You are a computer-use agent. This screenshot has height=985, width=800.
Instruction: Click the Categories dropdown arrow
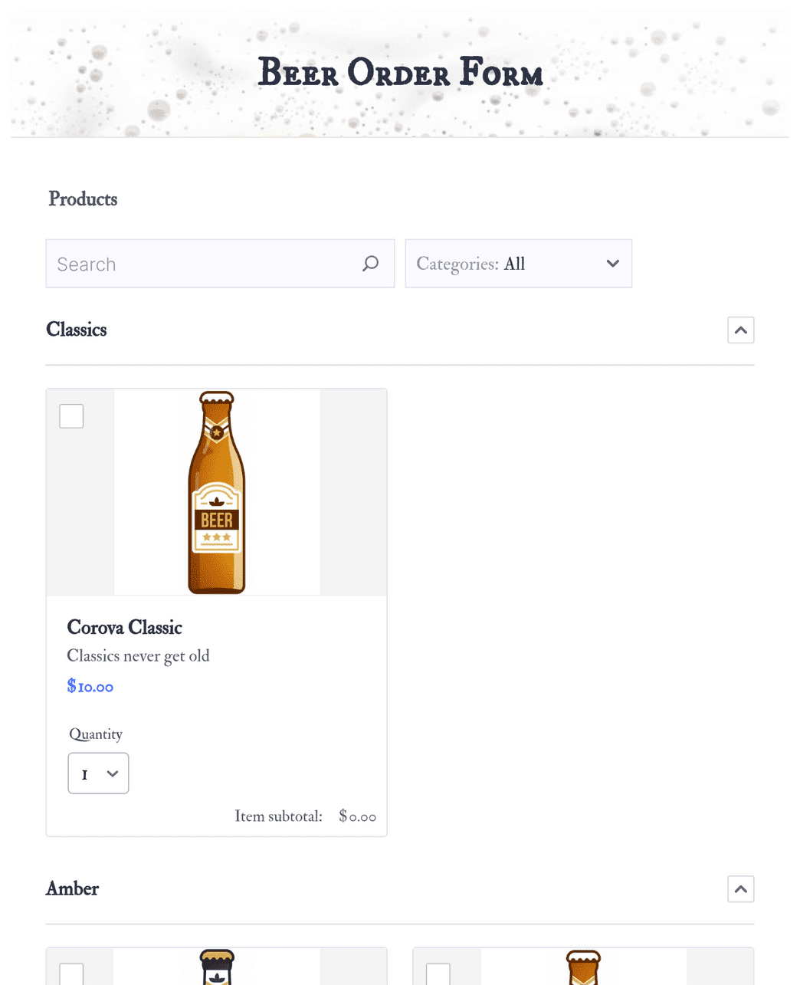click(612, 263)
